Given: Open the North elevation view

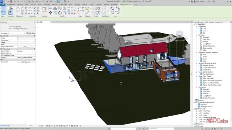Looking at the screenshot, I should [x=205, y=57].
